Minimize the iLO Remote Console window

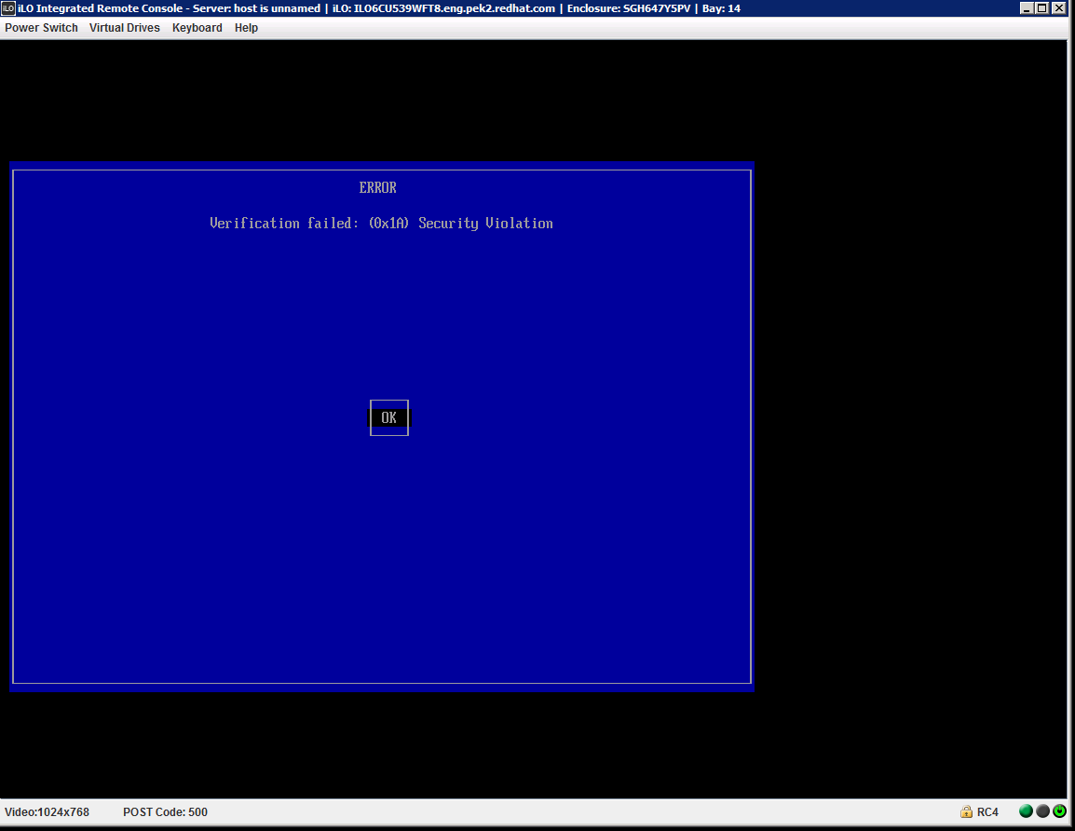(1027, 8)
